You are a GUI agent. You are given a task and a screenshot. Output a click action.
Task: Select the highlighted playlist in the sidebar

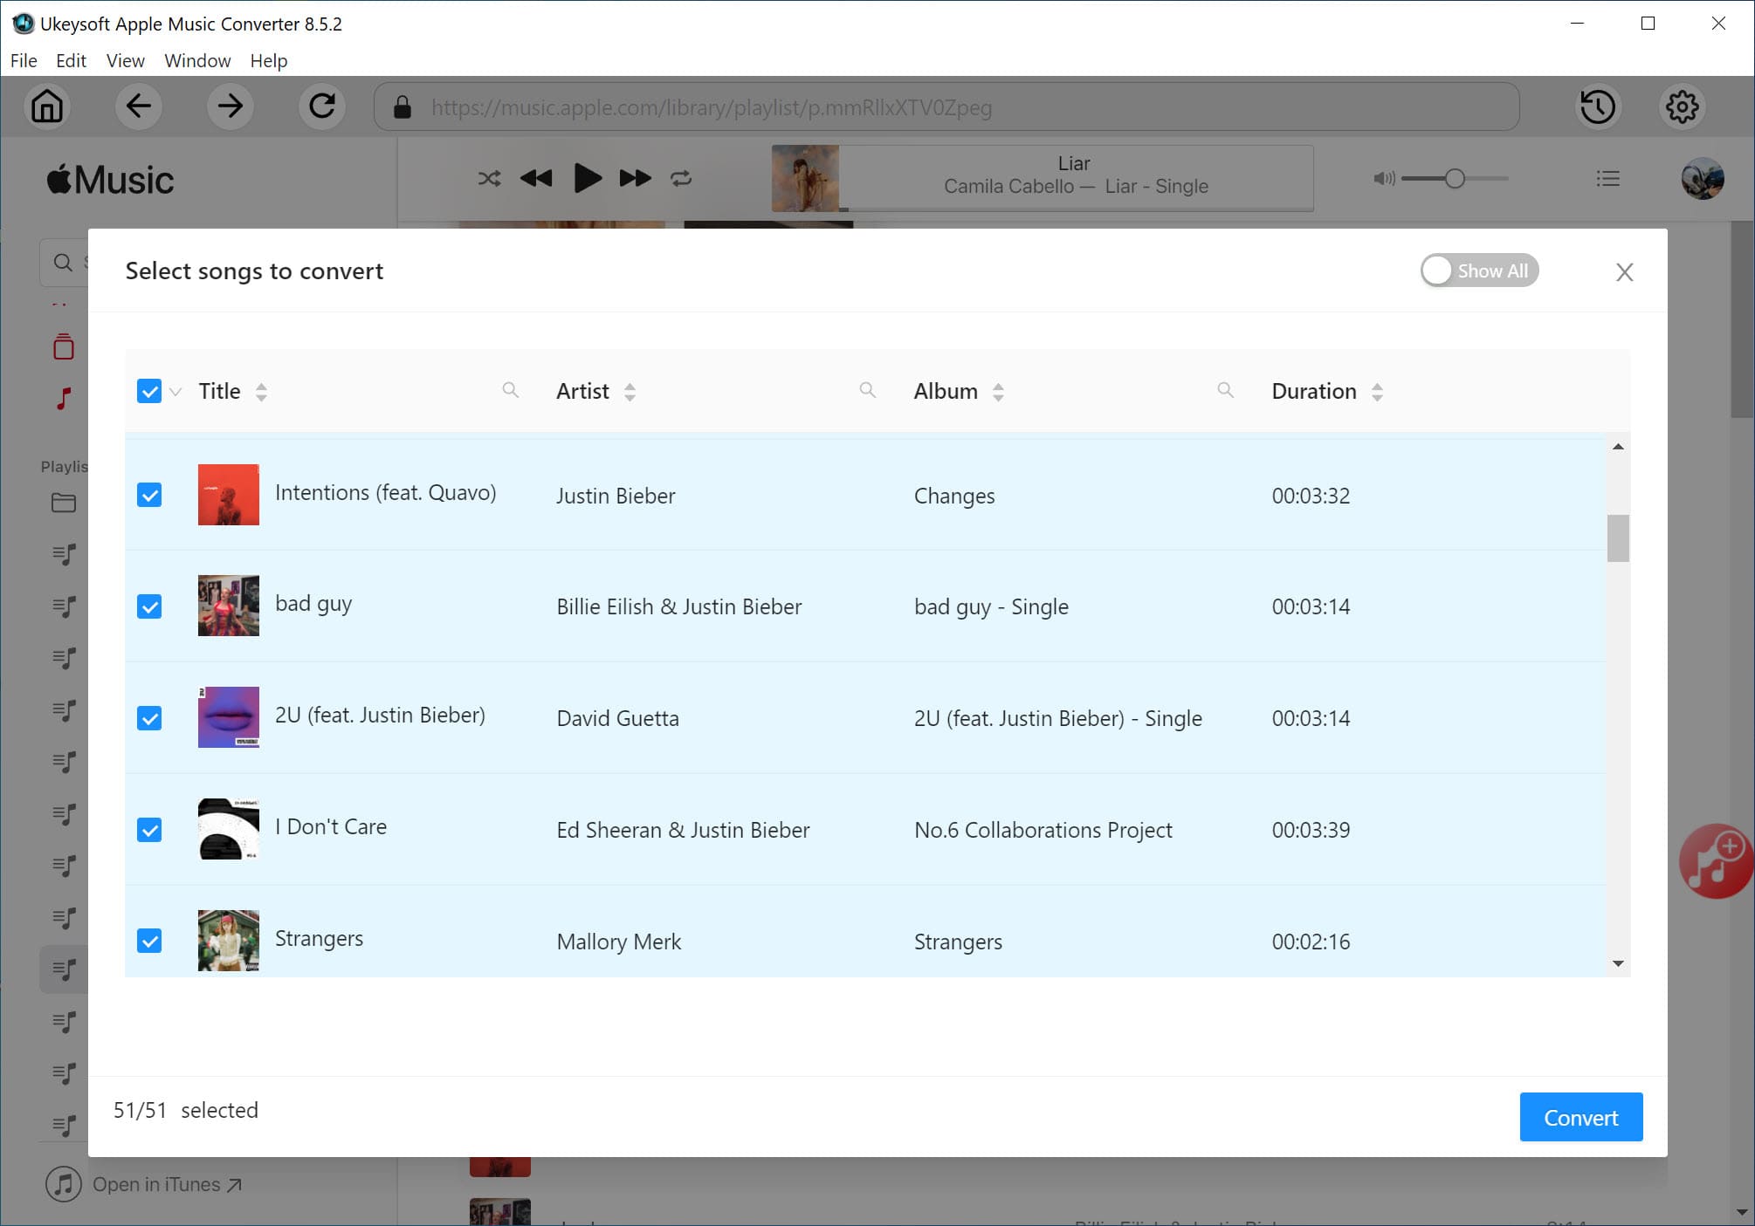pos(64,969)
